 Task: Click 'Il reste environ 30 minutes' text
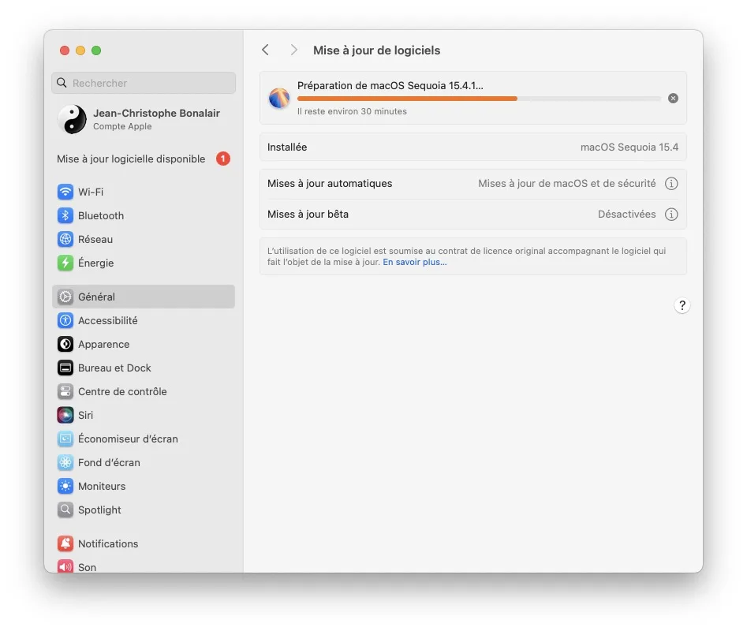tap(352, 111)
